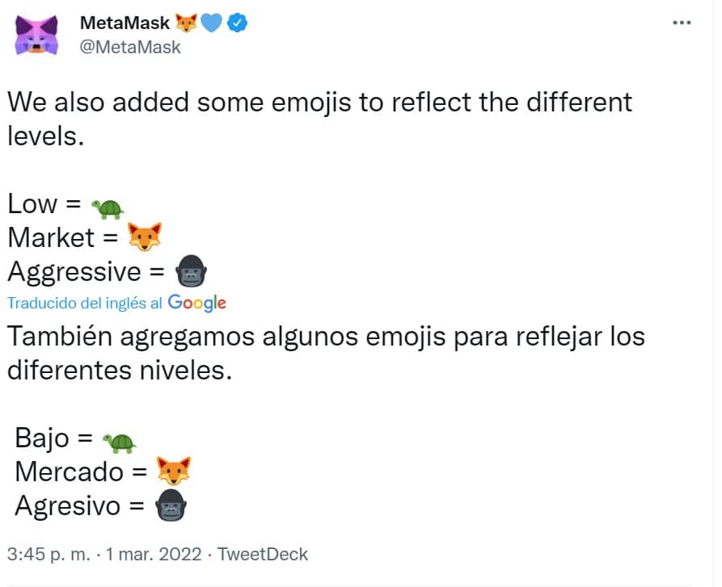The image size is (722, 587).
Task: Open the three-dot more options menu
Action: pyautogui.click(x=682, y=23)
